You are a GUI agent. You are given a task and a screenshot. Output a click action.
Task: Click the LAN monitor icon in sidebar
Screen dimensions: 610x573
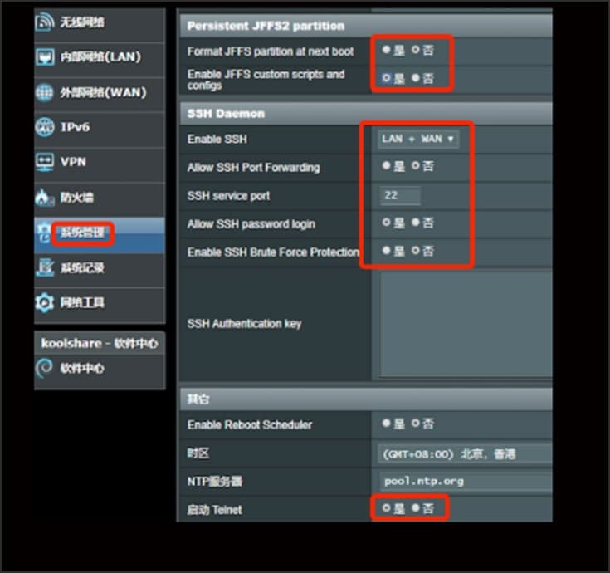(x=44, y=57)
